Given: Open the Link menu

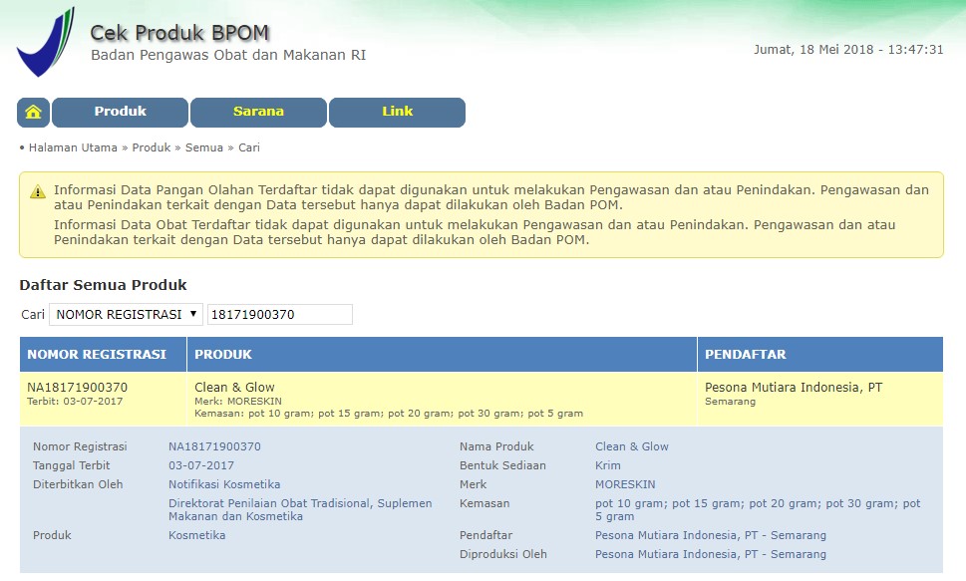Looking at the screenshot, I should tap(398, 113).
